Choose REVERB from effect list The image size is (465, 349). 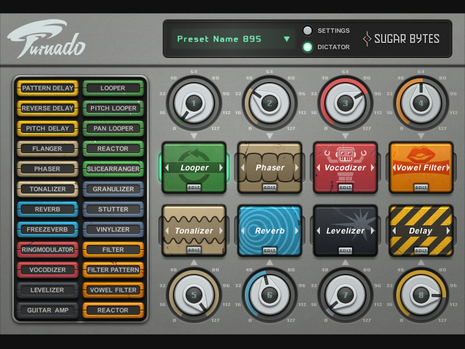47,209
